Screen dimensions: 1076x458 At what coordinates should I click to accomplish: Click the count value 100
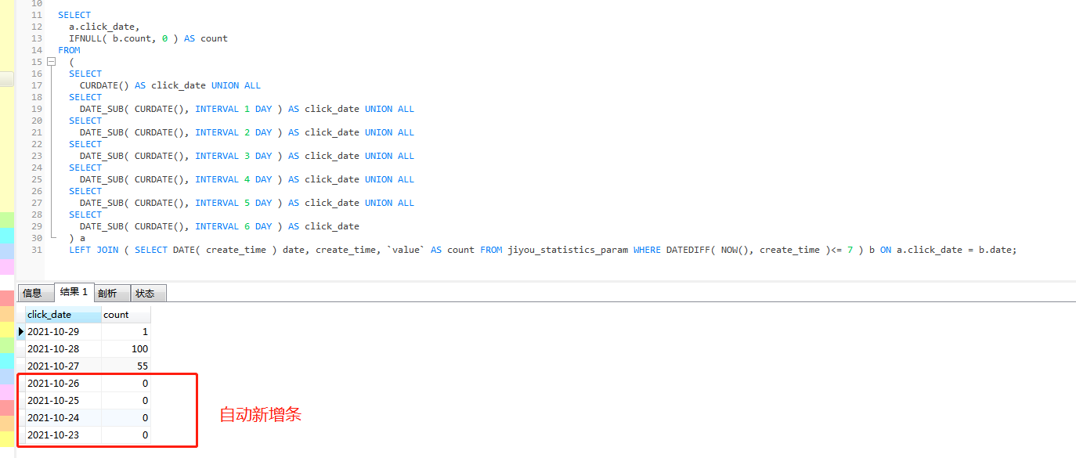(126, 349)
